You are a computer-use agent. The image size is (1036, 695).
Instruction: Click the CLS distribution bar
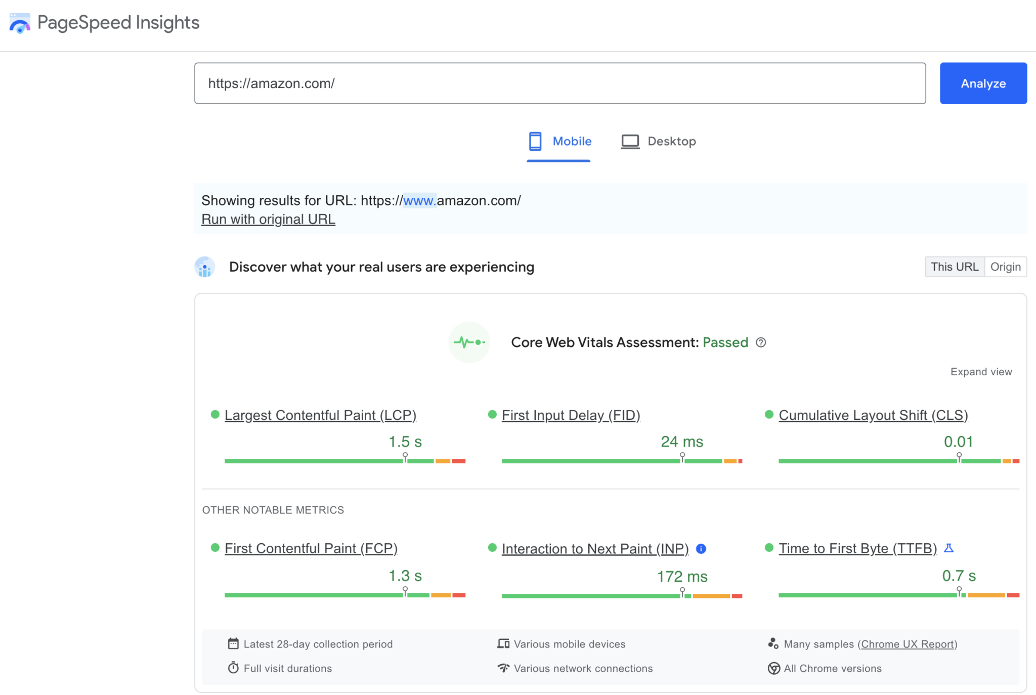pos(899,461)
